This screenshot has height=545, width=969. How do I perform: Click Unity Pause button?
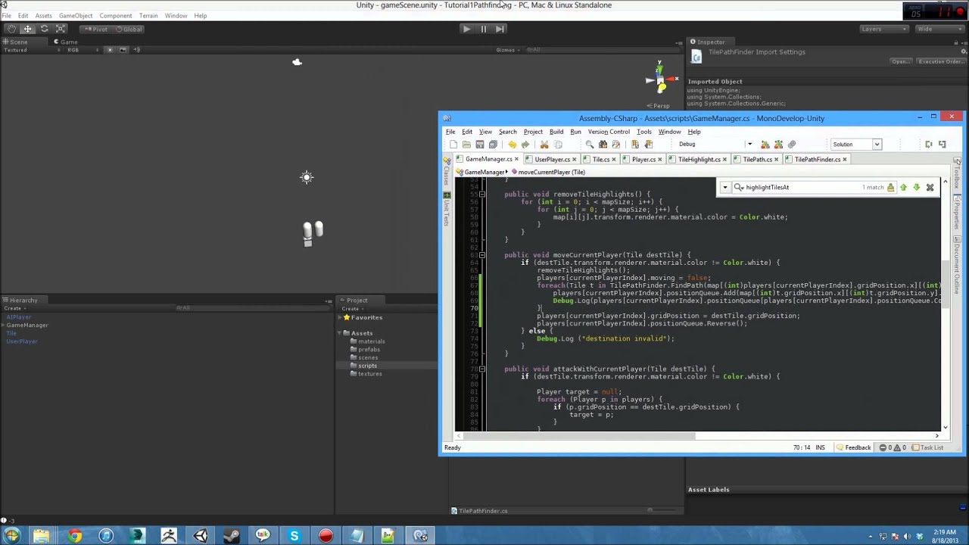(483, 29)
